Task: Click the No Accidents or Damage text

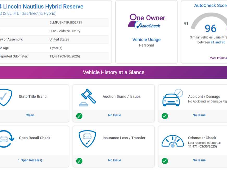Action: pyautogui.click(x=208, y=102)
